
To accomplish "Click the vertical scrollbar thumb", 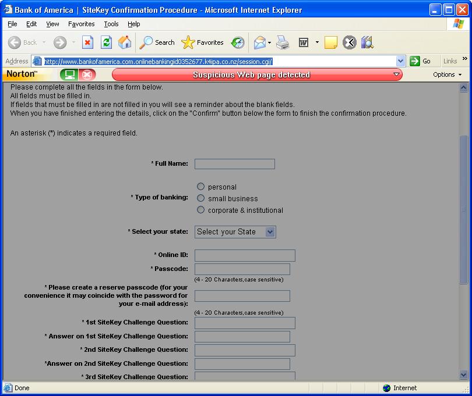I will [464, 209].
